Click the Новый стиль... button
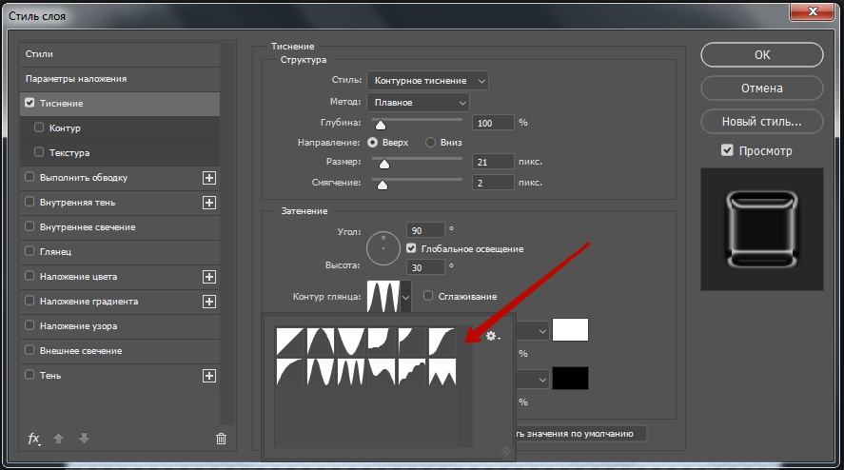This screenshot has width=844, height=470. 761,122
